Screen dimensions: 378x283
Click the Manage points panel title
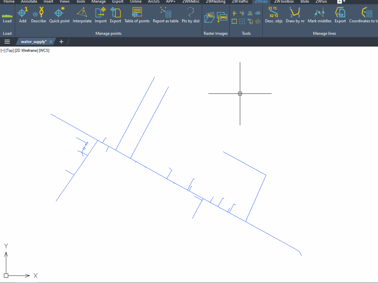pyautogui.click(x=108, y=33)
